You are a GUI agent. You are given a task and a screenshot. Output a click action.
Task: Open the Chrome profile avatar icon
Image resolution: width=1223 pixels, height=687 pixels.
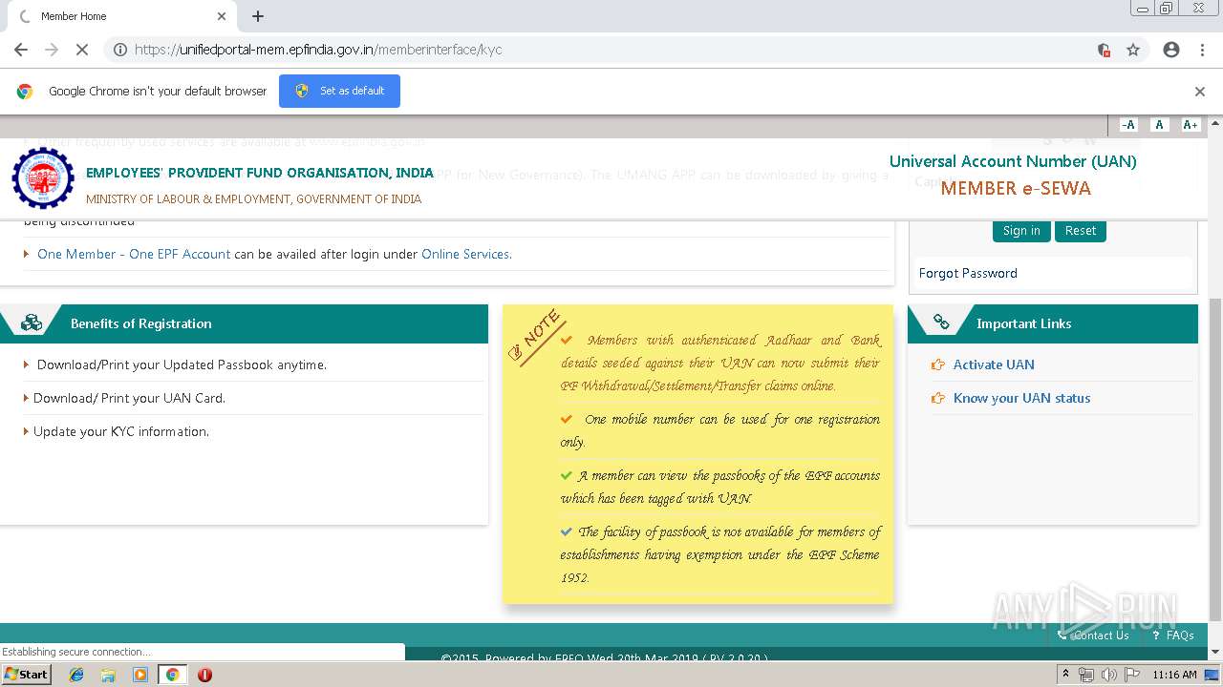pyautogui.click(x=1171, y=50)
